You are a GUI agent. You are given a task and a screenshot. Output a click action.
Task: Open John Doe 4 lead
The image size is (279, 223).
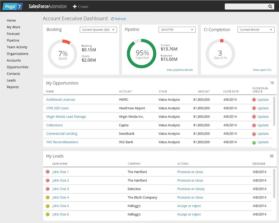click(x=61, y=197)
